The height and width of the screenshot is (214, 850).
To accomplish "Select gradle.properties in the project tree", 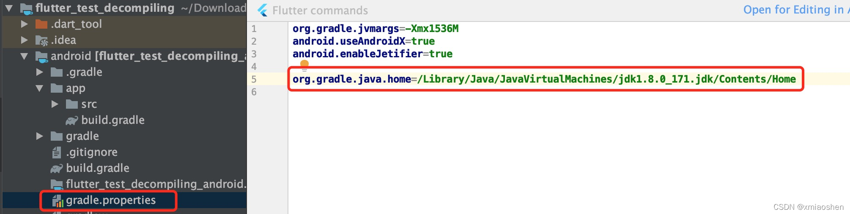I will coord(111,200).
